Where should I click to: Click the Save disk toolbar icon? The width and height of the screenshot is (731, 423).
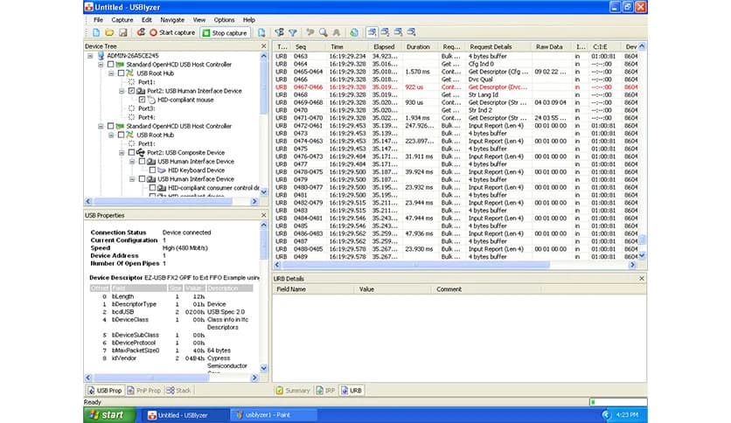122,32
